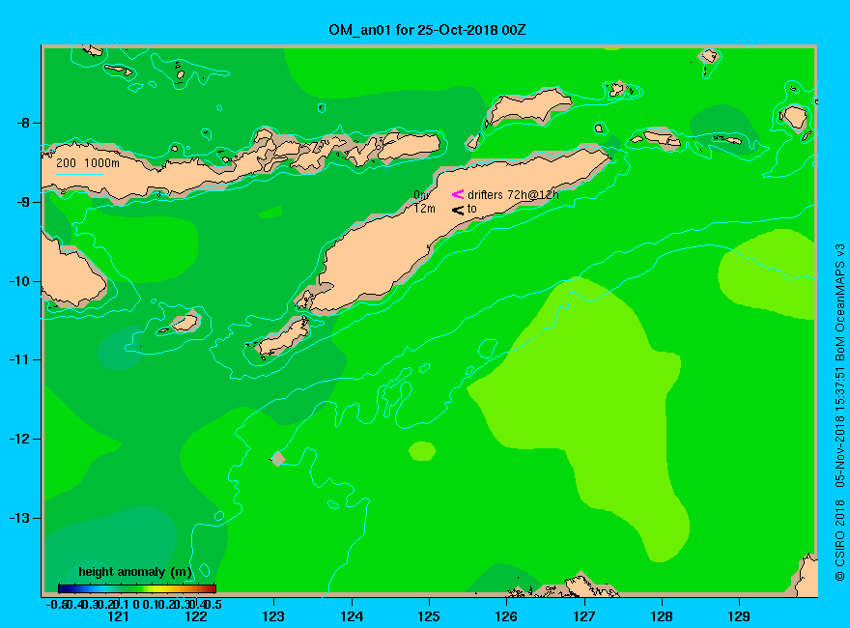850x628 pixels.
Task: Click the 'height anomaly (m)' label
Action: coord(135,572)
